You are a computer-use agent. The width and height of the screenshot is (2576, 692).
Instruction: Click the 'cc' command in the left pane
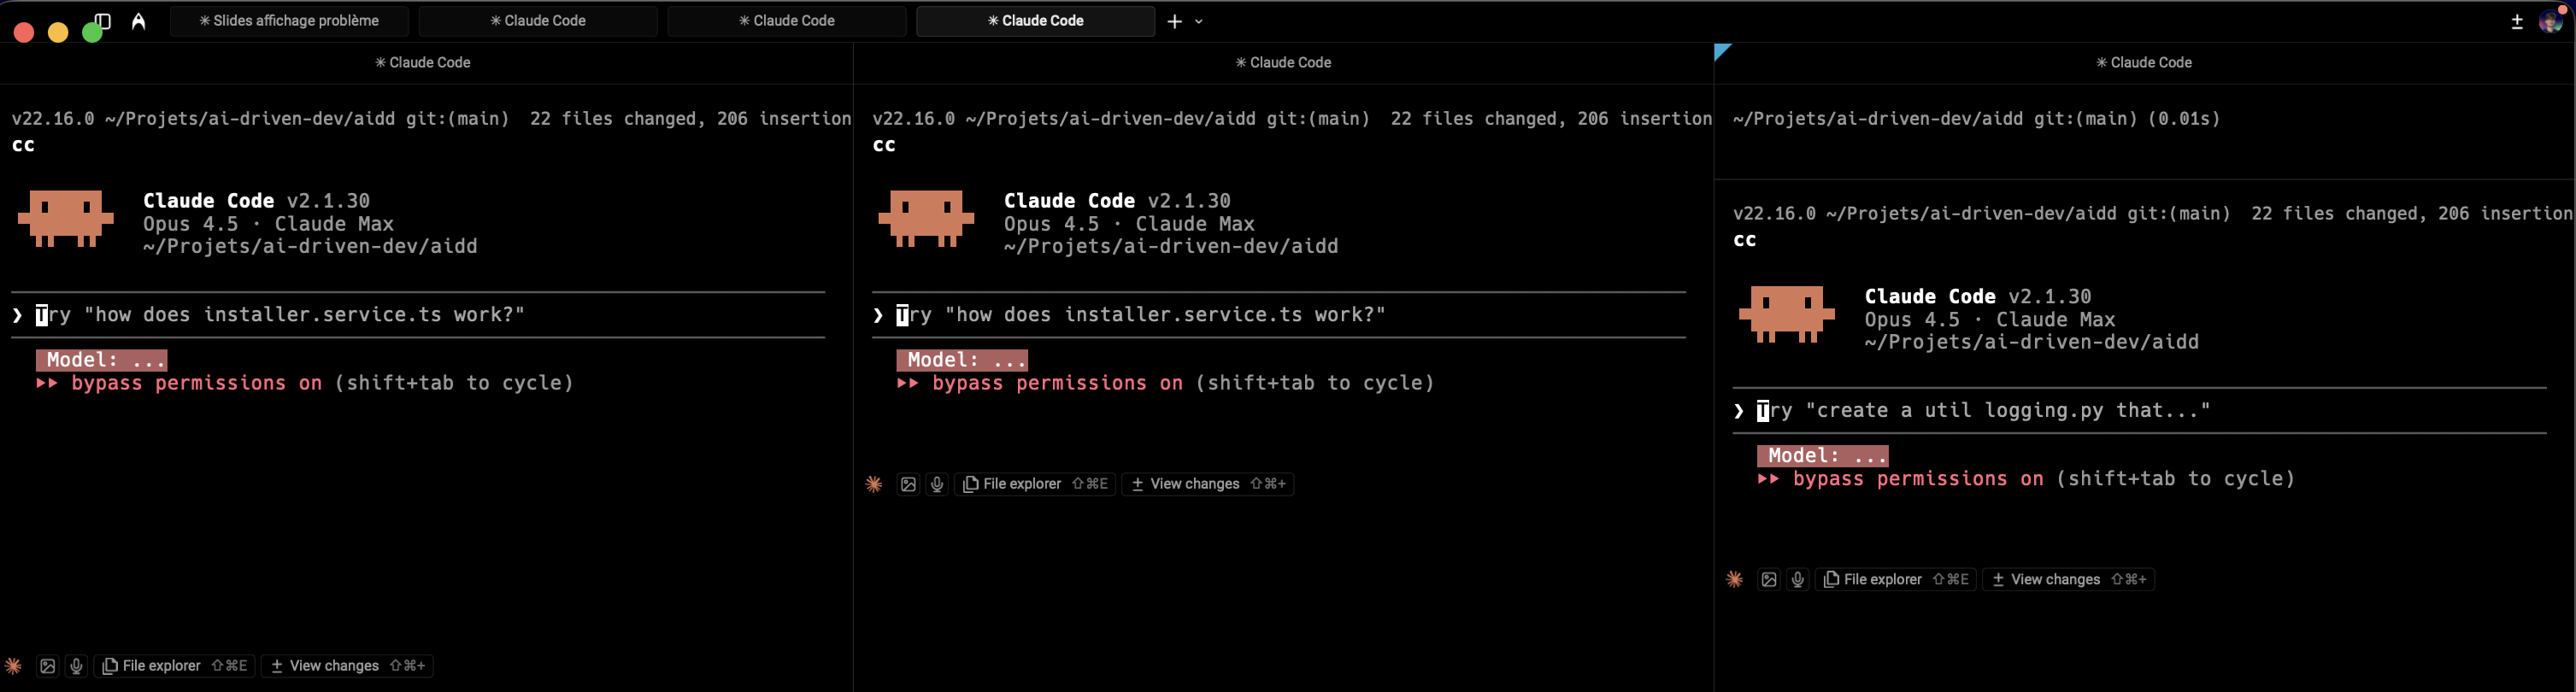point(23,146)
